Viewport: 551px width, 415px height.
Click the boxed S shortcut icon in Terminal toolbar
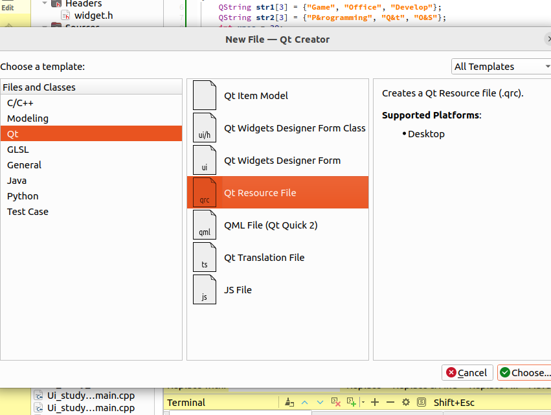(422, 402)
